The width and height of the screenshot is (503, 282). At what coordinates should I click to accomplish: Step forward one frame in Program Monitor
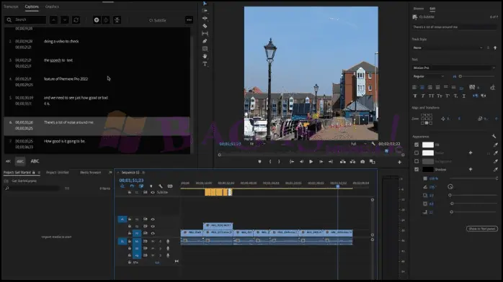(321, 162)
